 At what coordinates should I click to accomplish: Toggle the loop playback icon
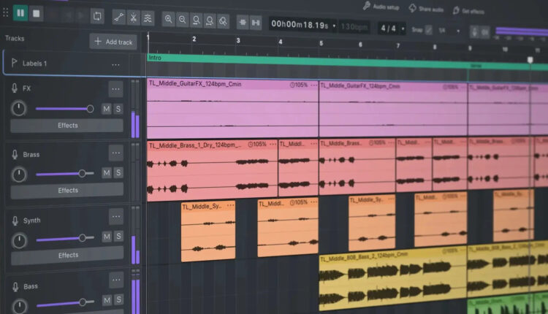click(97, 16)
